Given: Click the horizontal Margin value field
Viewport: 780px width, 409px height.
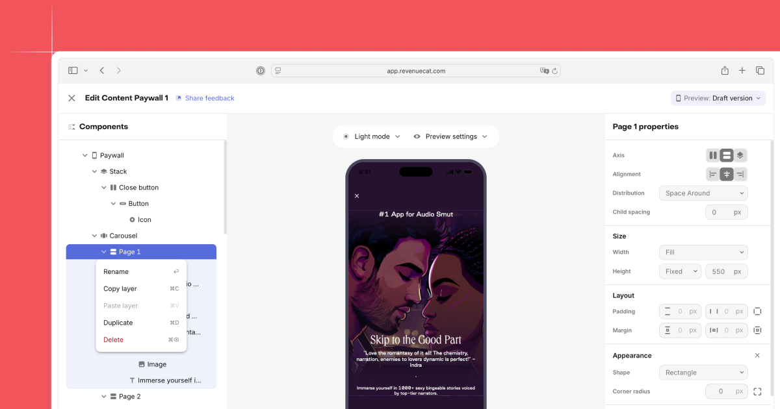Looking at the screenshot, I should [x=727, y=330].
